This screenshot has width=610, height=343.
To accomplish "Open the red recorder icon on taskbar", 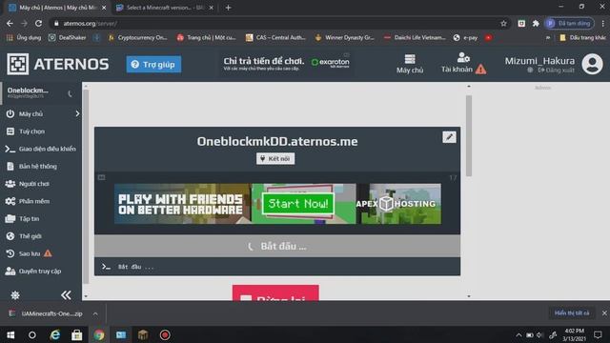I will [x=165, y=334].
